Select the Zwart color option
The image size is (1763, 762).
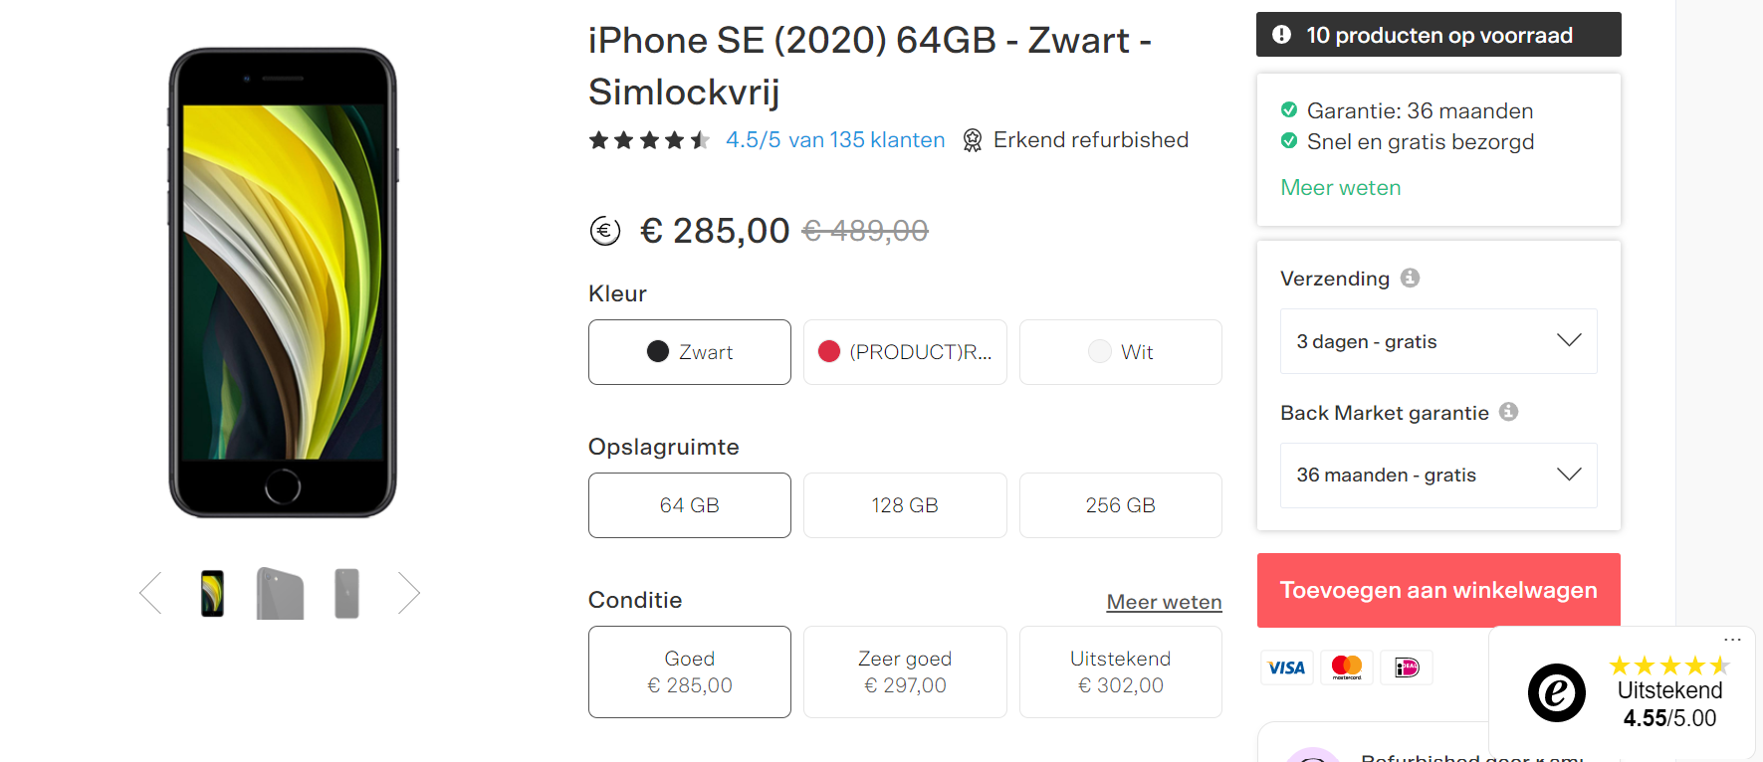(690, 352)
